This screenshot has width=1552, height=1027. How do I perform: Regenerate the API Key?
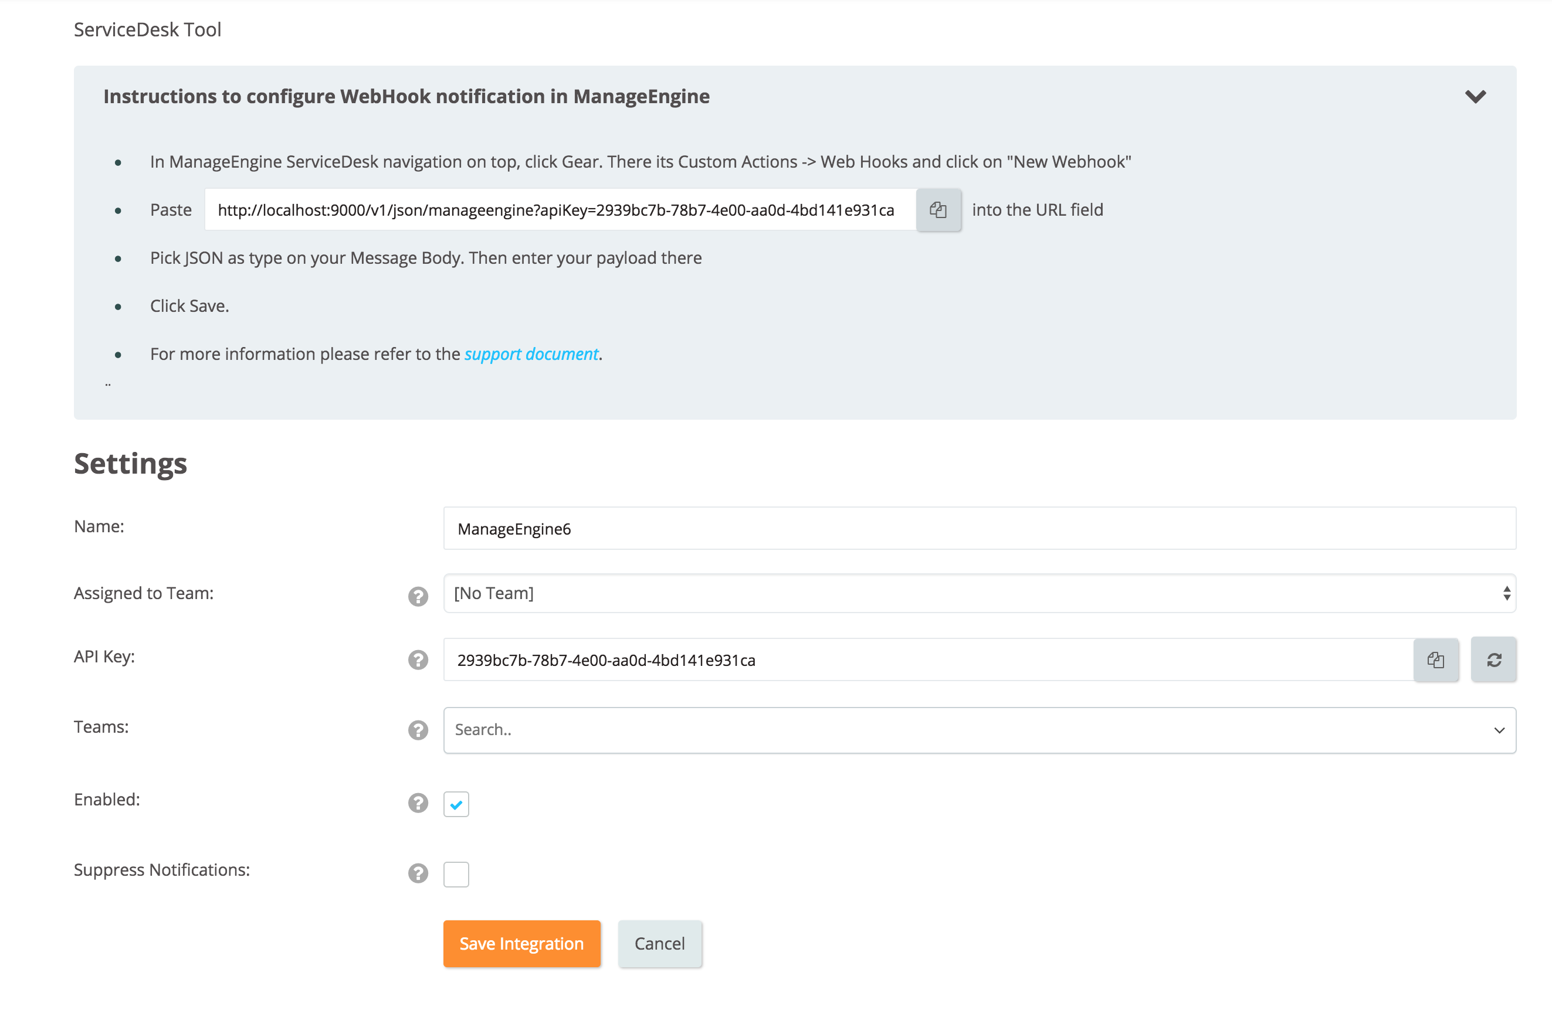coord(1493,659)
